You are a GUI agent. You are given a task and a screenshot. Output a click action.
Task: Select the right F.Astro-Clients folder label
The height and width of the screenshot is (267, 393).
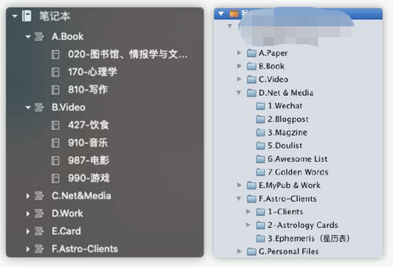pos(287,199)
